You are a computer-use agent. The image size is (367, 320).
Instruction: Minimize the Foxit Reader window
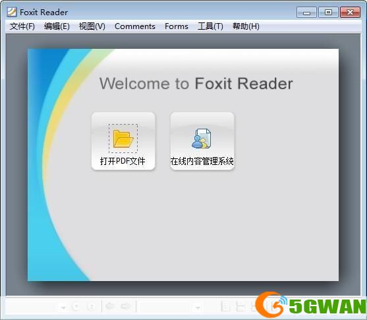coord(306,13)
